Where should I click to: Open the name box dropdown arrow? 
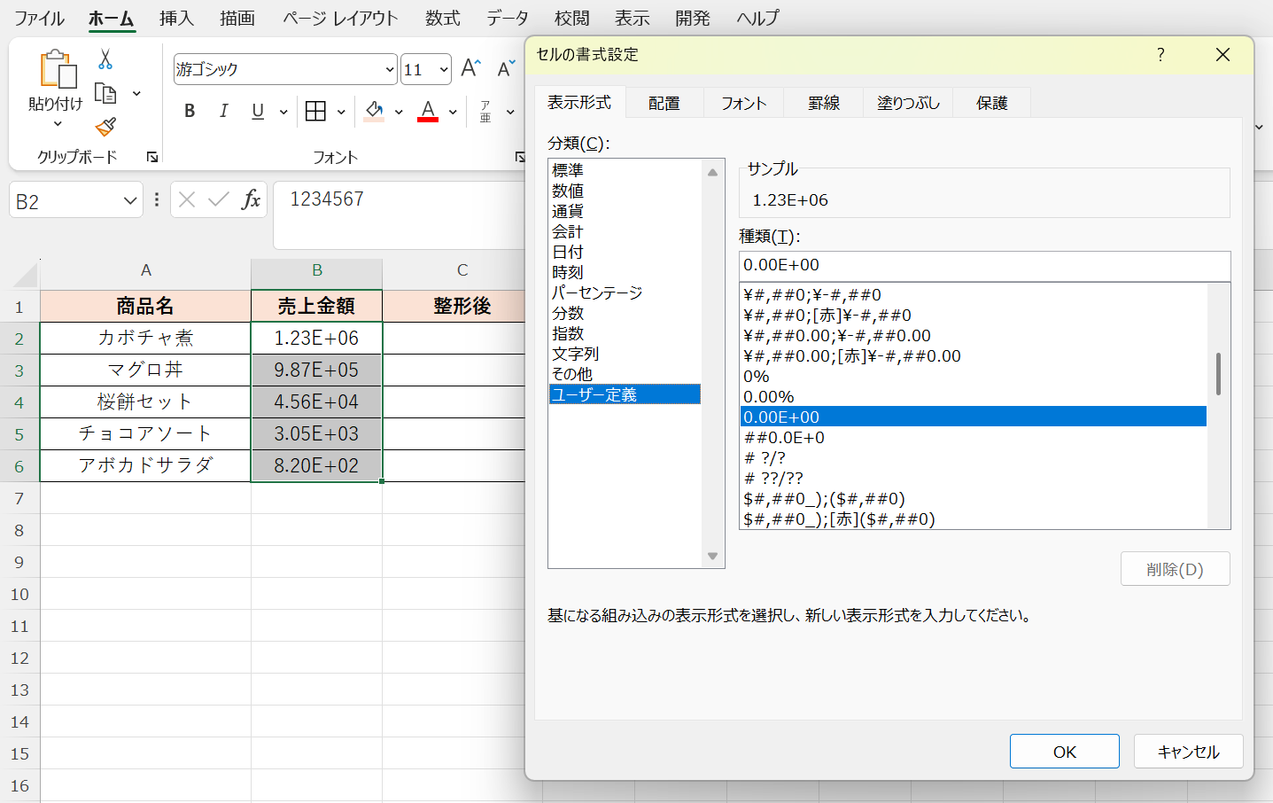(x=129, y=200)
